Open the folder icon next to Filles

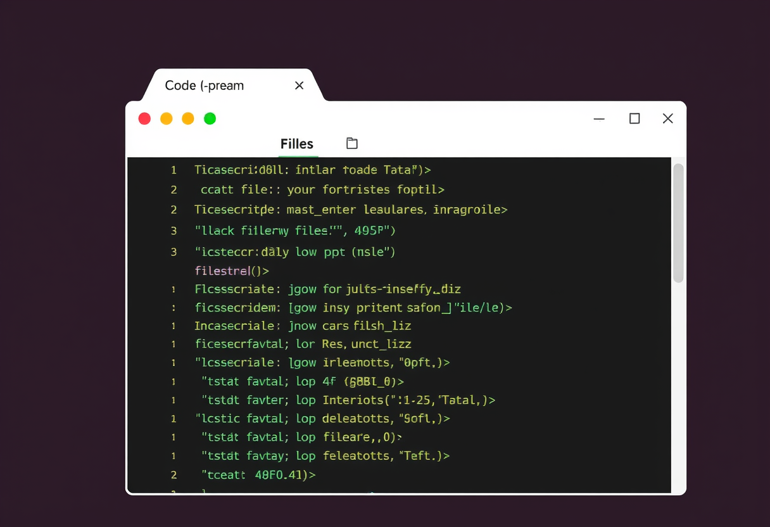coord(352,143)
